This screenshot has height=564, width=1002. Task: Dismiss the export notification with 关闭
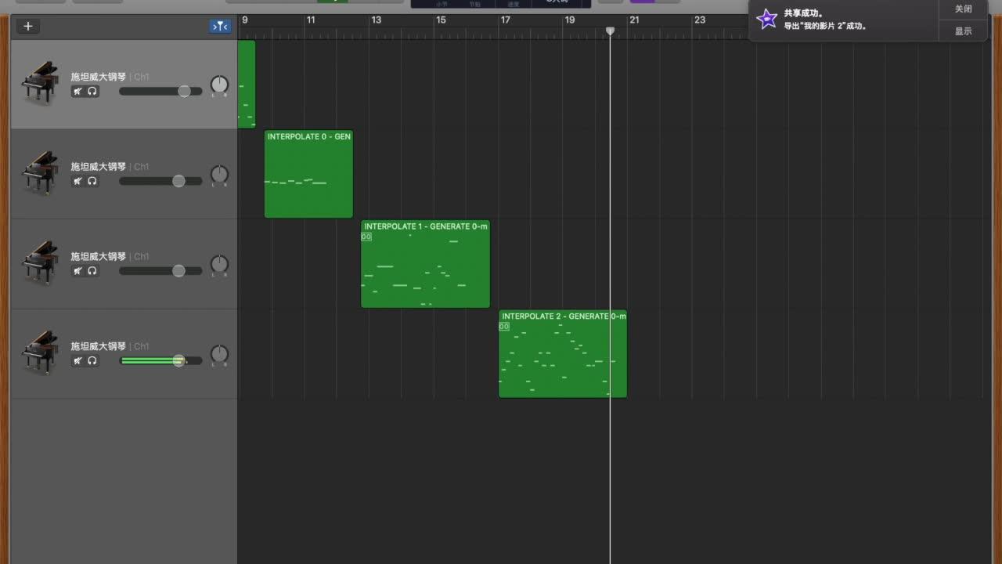point(962,9)
